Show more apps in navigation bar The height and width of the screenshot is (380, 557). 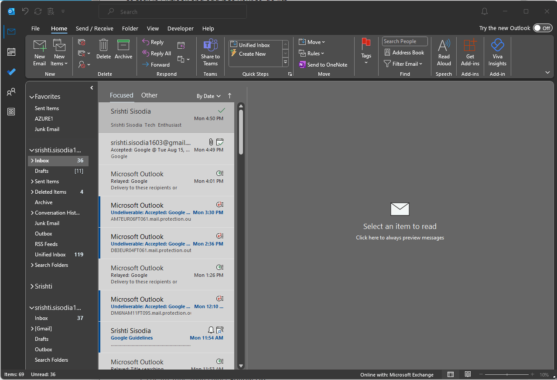coord(11,112)
